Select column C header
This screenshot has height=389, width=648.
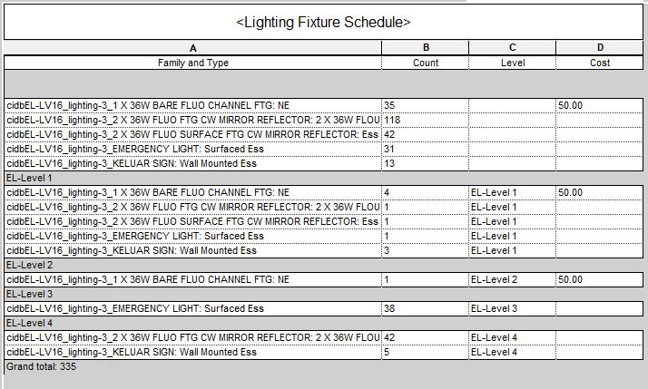[512, 48]
